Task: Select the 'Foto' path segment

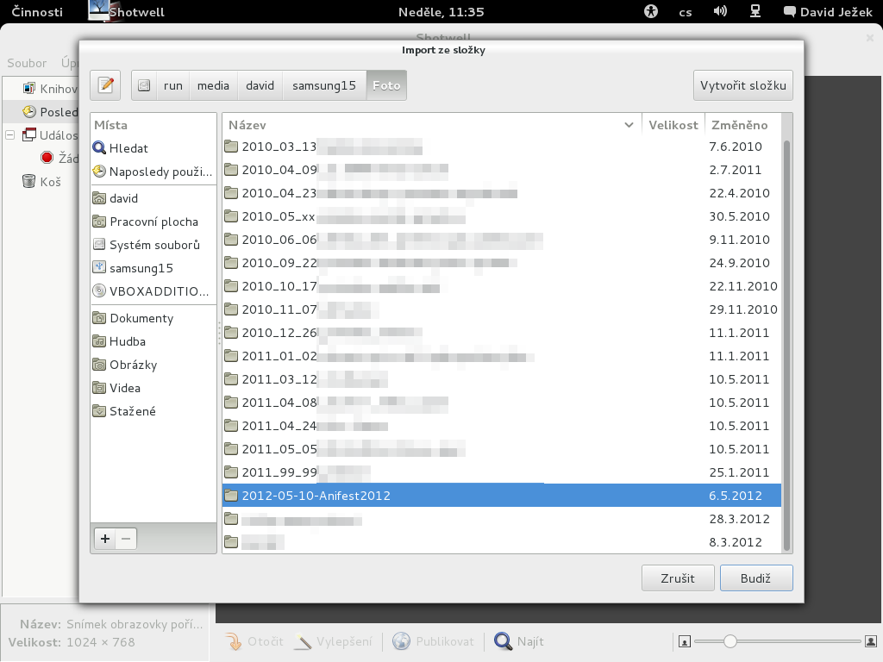Action: click(386, 85)
